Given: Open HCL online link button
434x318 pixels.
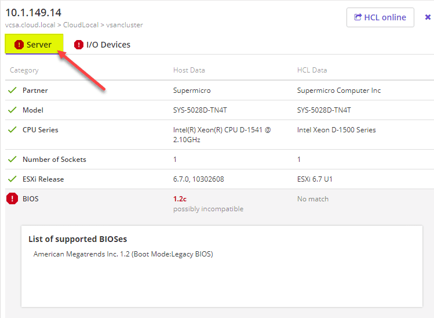Looking at the screenshot, I should coord(380,17).
